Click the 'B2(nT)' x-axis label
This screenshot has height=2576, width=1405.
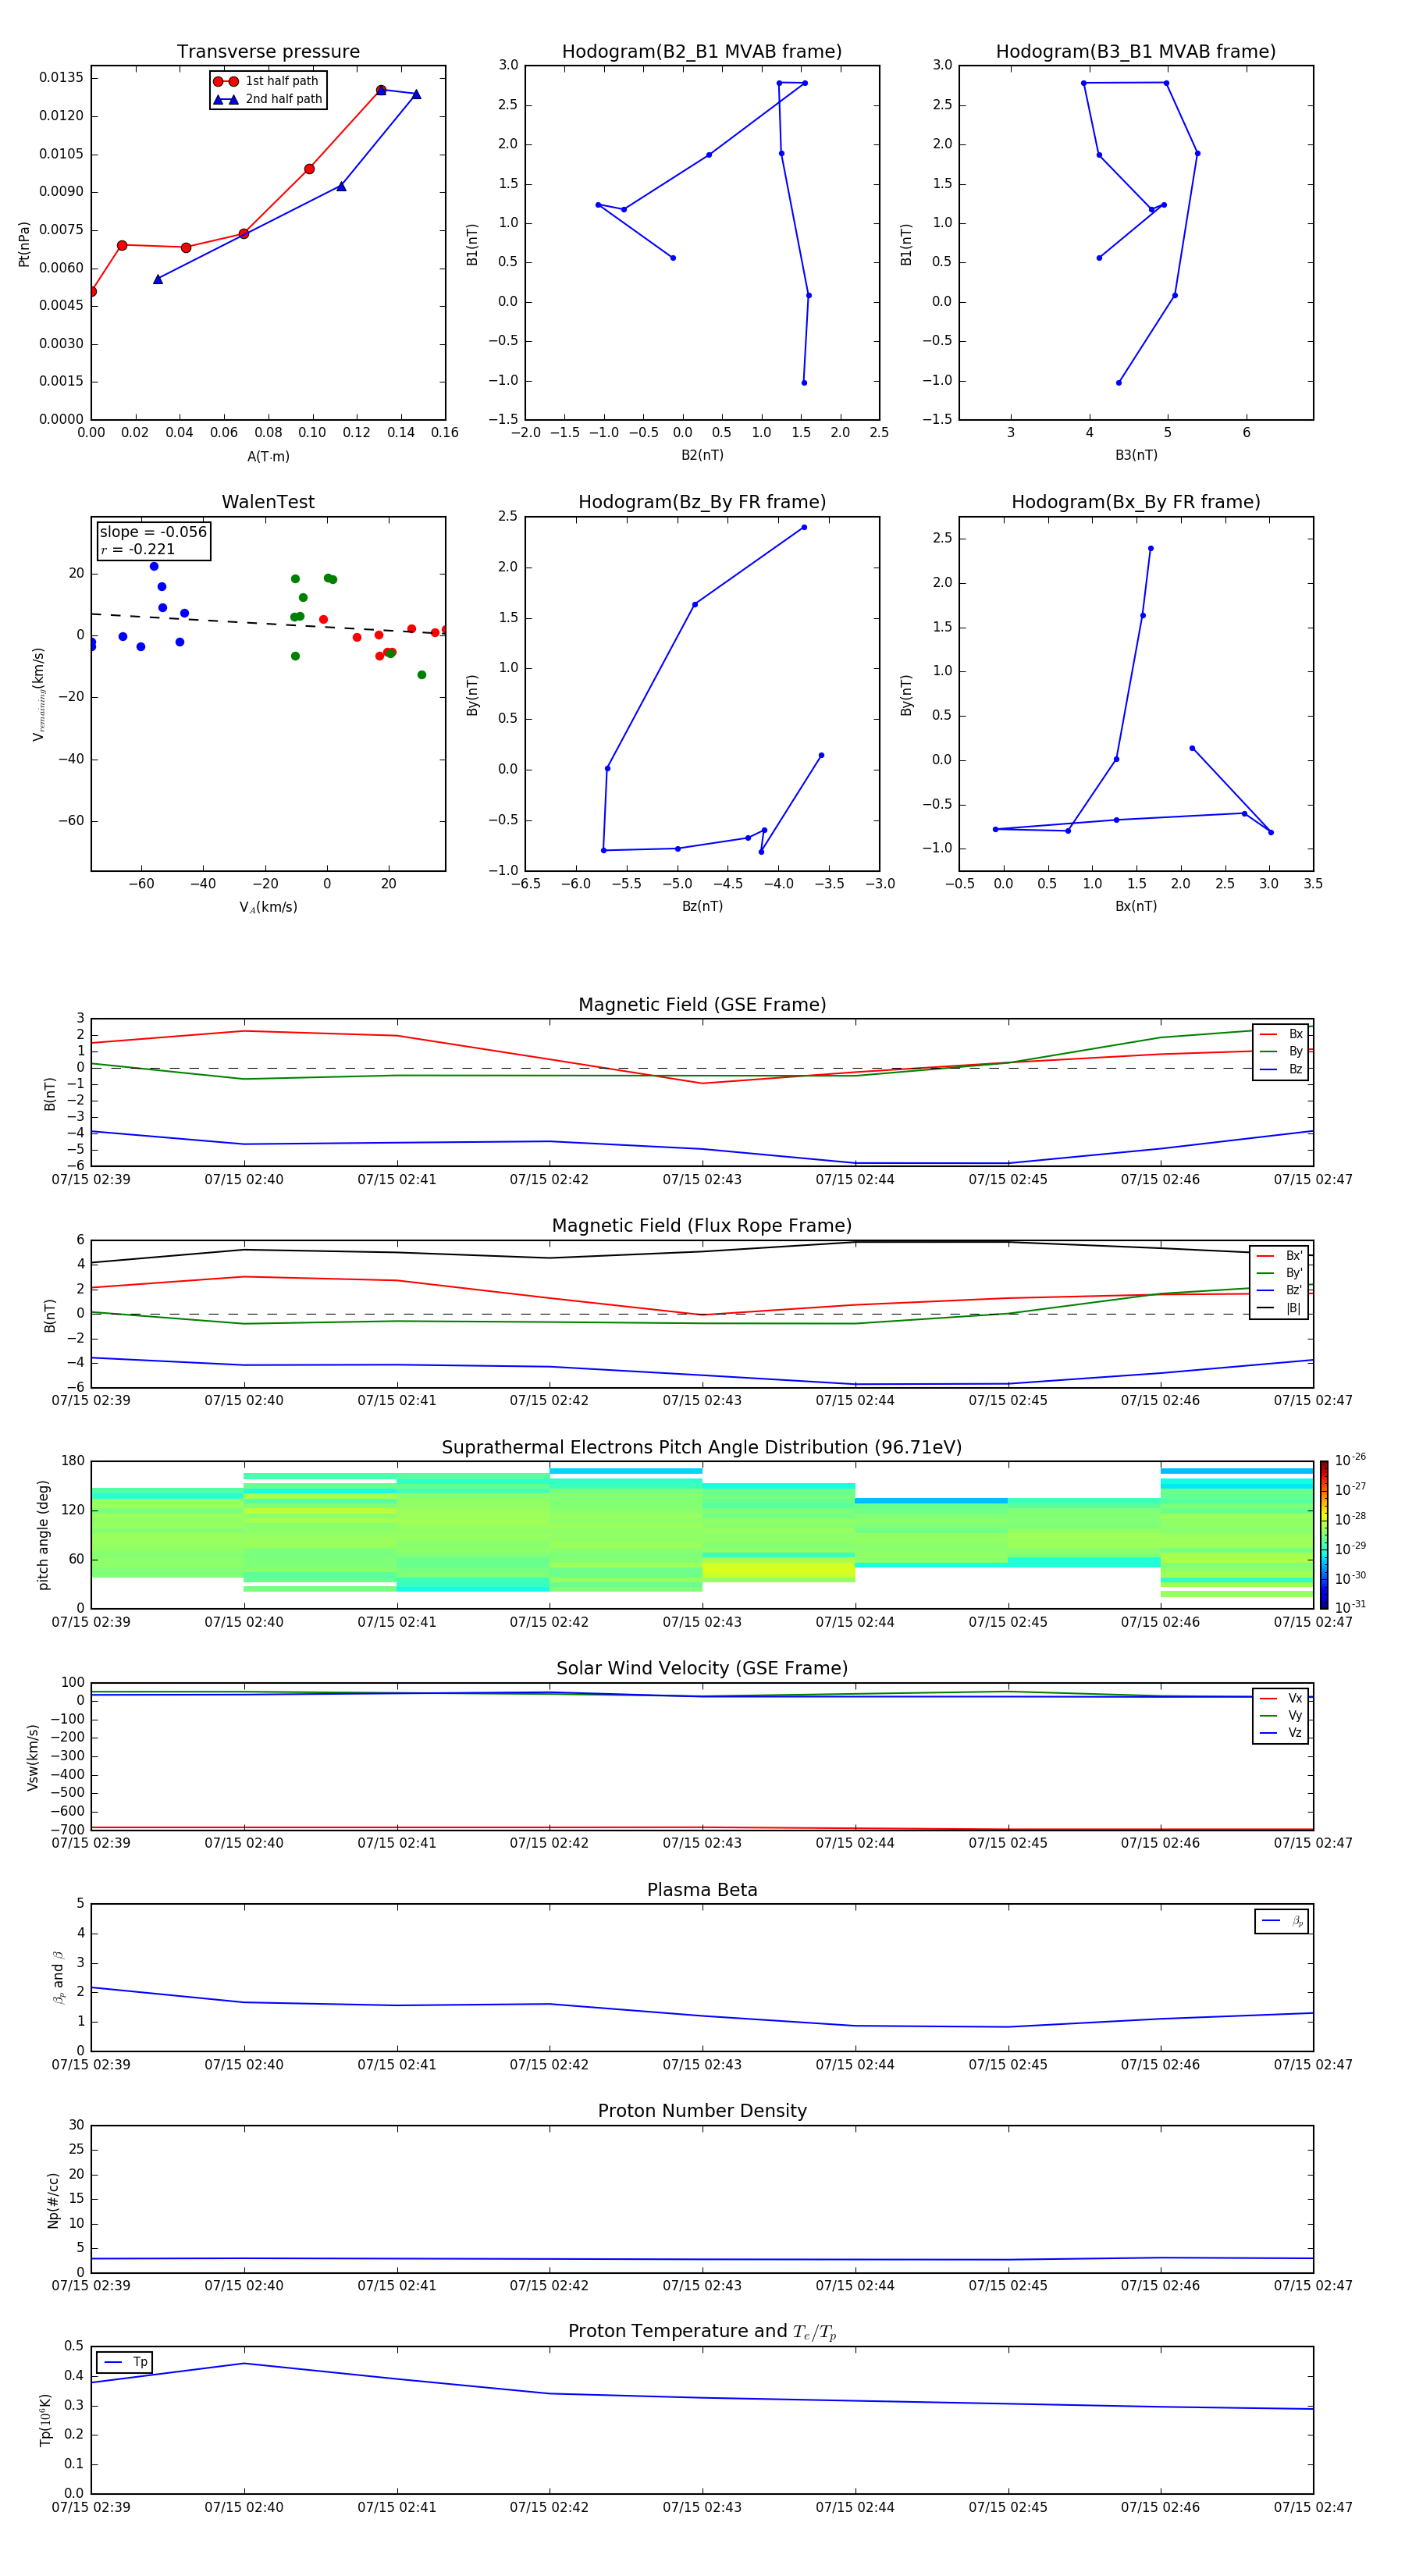(702, 455)
